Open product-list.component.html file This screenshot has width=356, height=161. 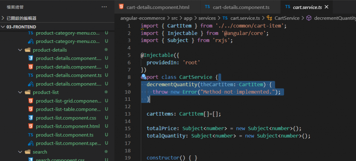coord(68,126)
